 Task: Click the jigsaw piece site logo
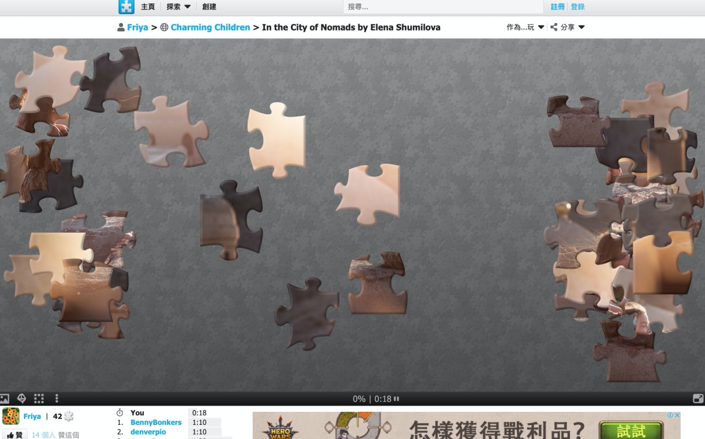click(126, 7)
